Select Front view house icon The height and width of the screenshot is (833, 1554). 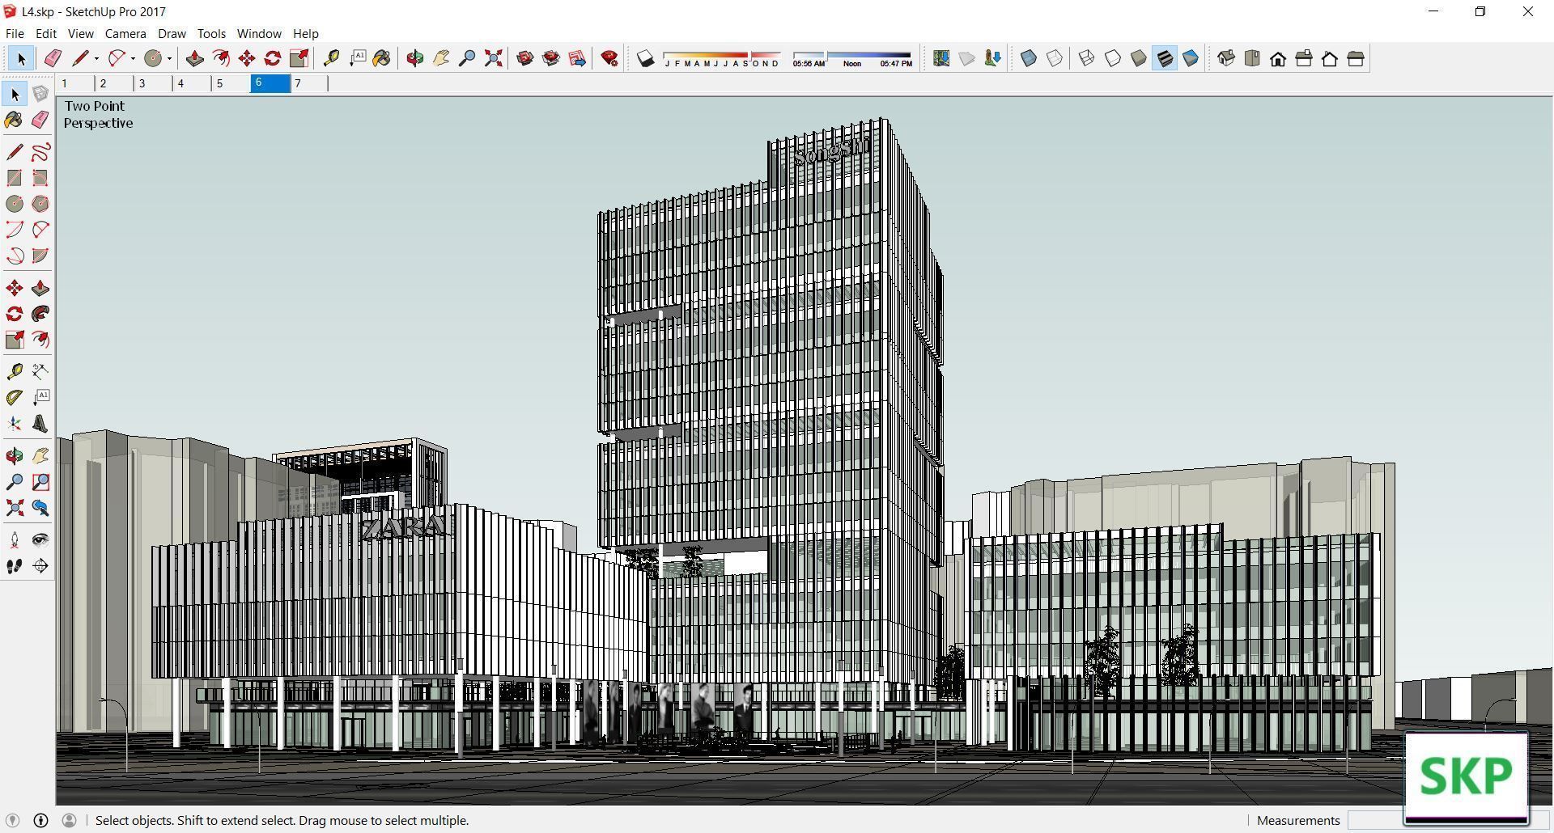click(x=1278, y=58)
